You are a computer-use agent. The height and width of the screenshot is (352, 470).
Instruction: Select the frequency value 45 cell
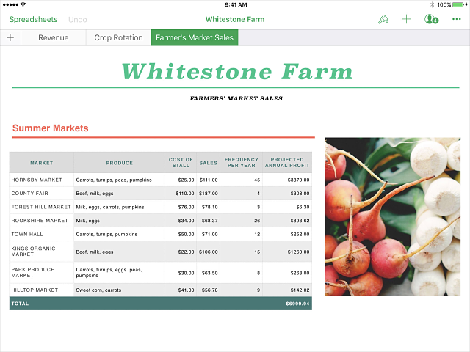click(x=242, y=180)
